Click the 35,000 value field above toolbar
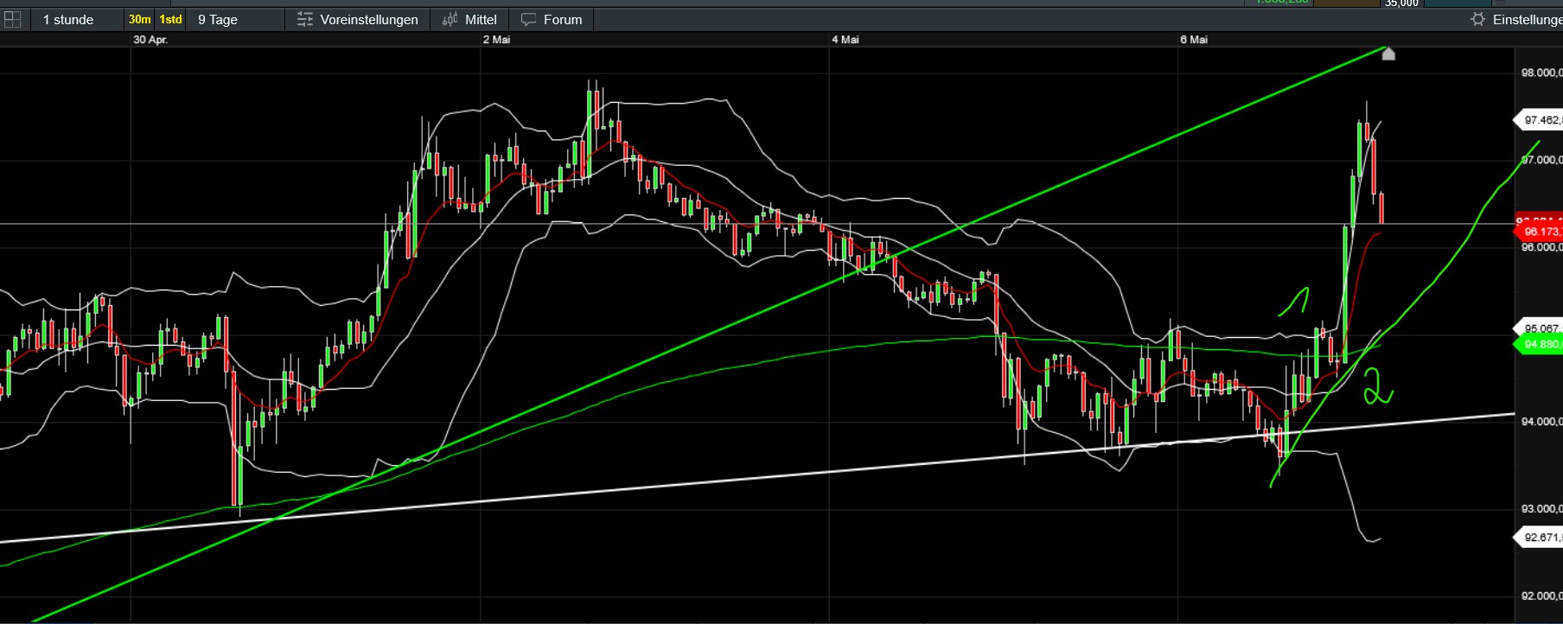This screenshot has height=624, width=1563. pyautogui.click(x=1401, y=3)
